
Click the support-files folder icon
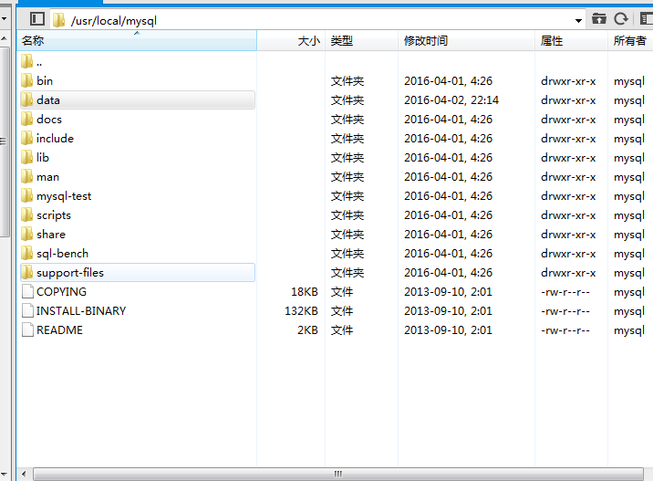(26, 272)
